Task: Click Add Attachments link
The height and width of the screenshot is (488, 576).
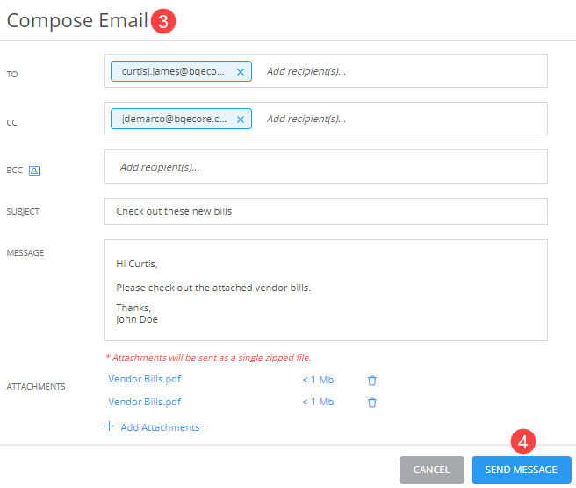Action: tap(160, 427)
